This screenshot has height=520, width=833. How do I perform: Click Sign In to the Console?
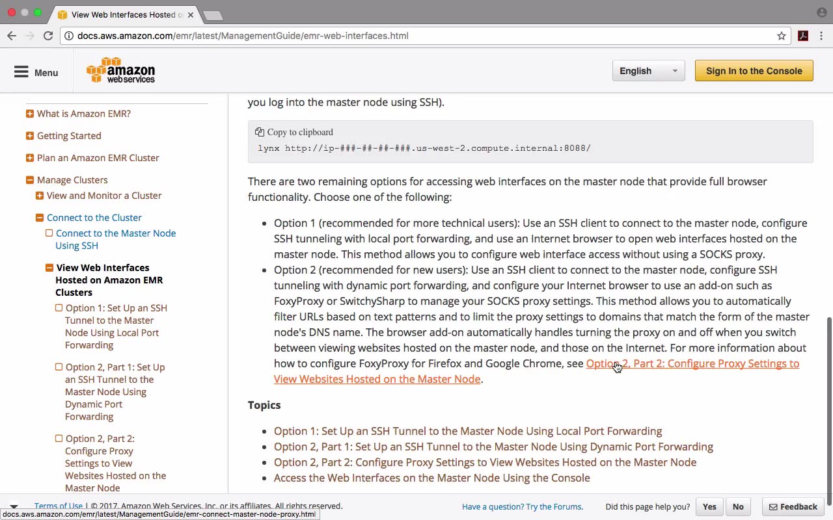[x=754, y=71]
